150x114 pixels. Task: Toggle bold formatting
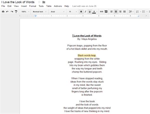coord(81,12)
